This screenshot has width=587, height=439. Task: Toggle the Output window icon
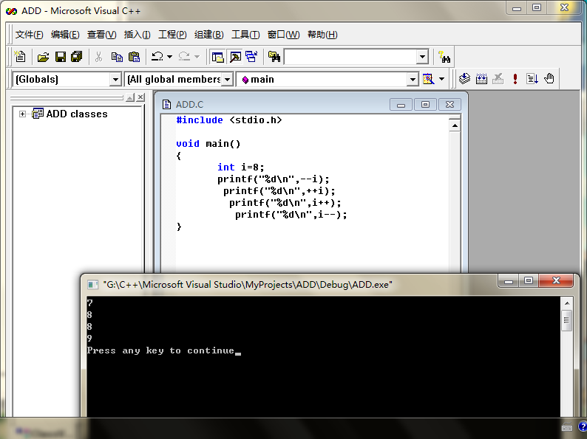pos(236,57)
